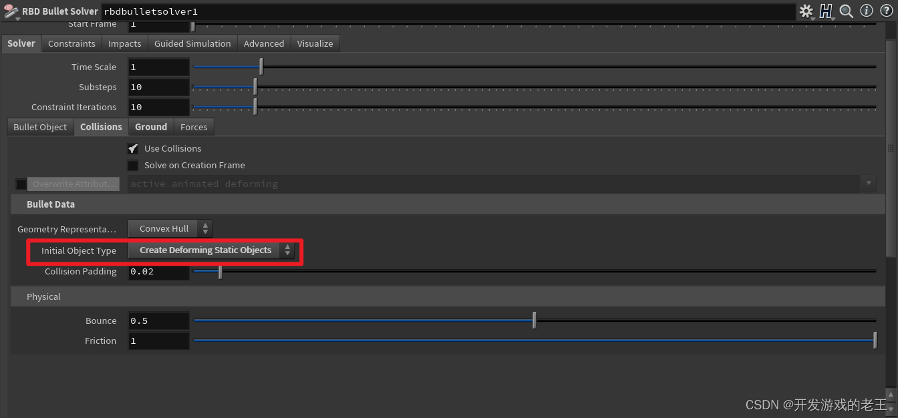898x418 pixels.
Task: Open the Create Deforming Static Objects dropdown
Action: (205, 250)
